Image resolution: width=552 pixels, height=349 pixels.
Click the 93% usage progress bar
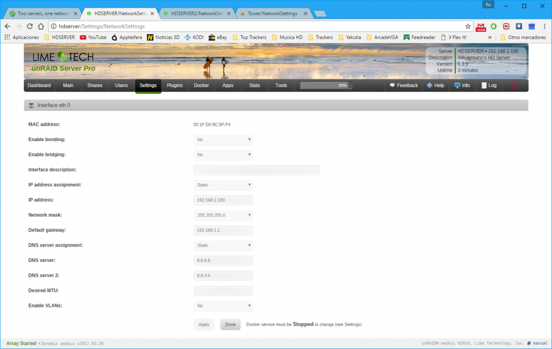(326, 85)
